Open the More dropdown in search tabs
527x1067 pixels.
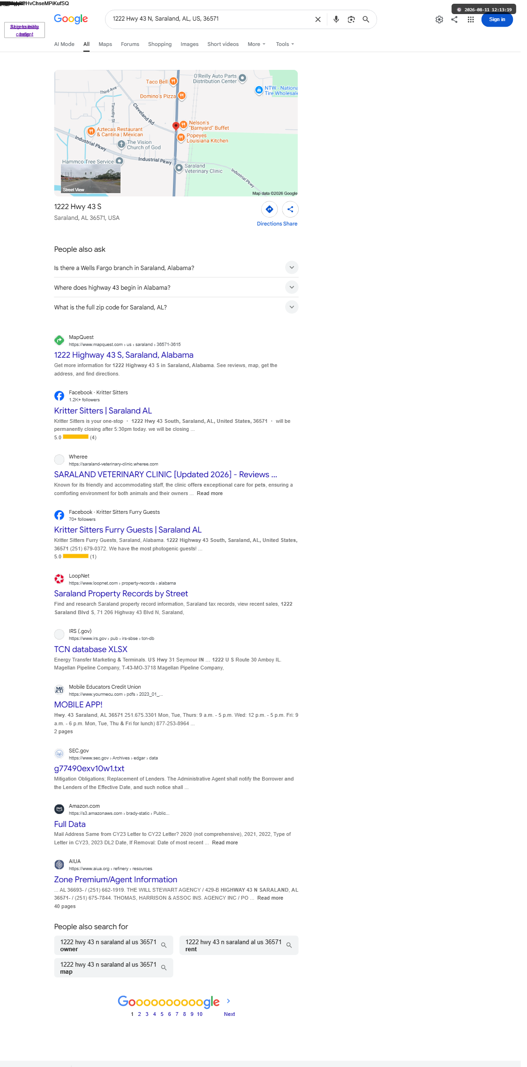(x=256, y=44)
